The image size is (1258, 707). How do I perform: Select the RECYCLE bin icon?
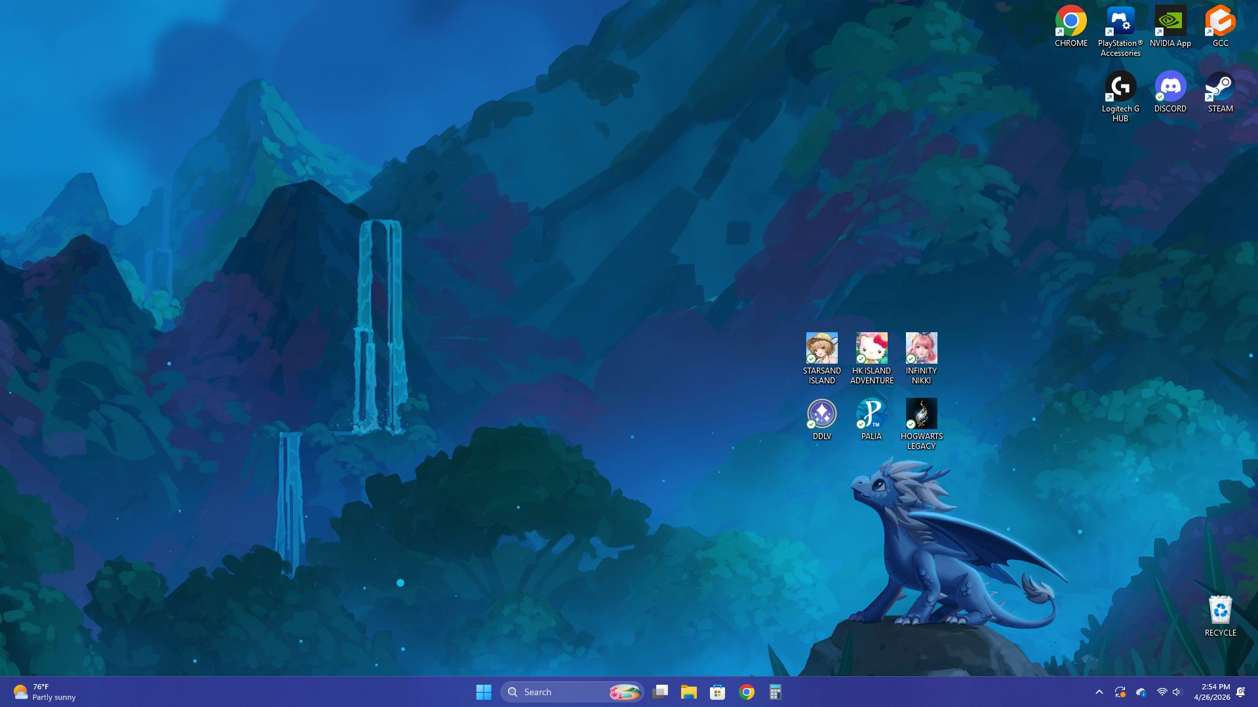[x=1220, y=617]
